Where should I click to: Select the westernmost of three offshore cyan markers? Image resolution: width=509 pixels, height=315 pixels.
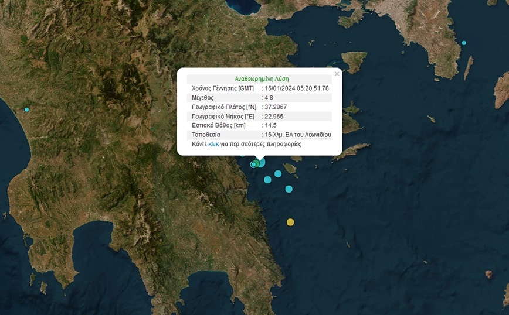267,180
